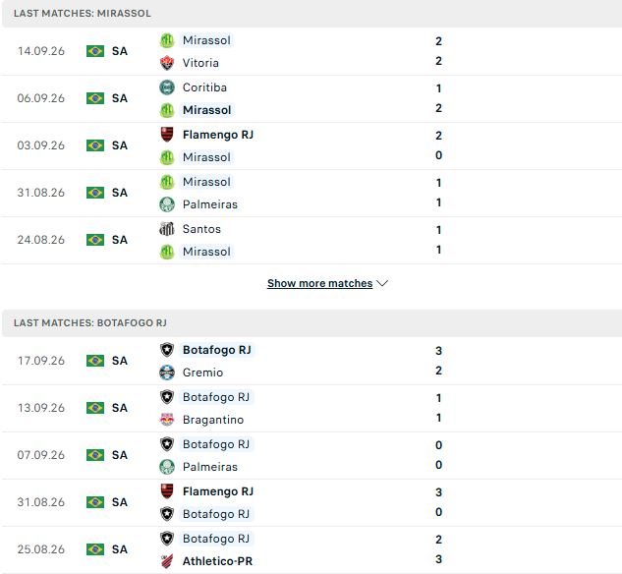The image size is (622, 574).
Task: Click the Coritiba club crest icon
Action: coord(167,87)
